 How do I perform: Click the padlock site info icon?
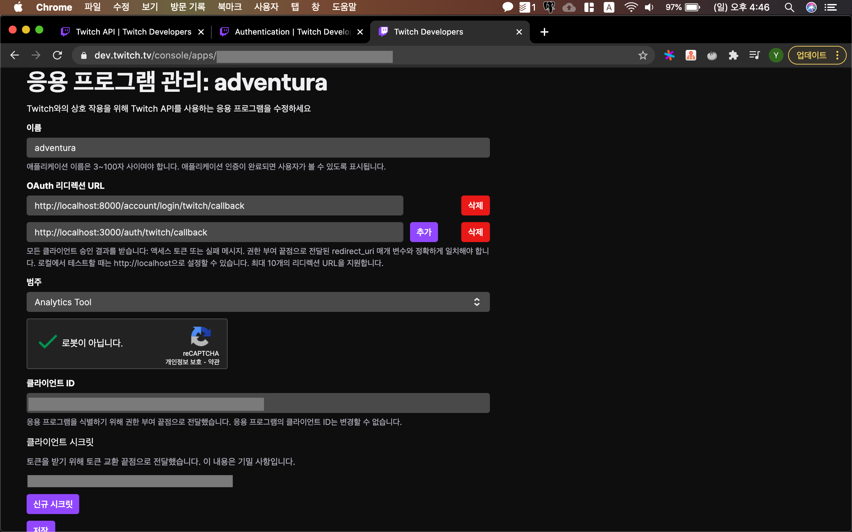[x=84, y=55]
